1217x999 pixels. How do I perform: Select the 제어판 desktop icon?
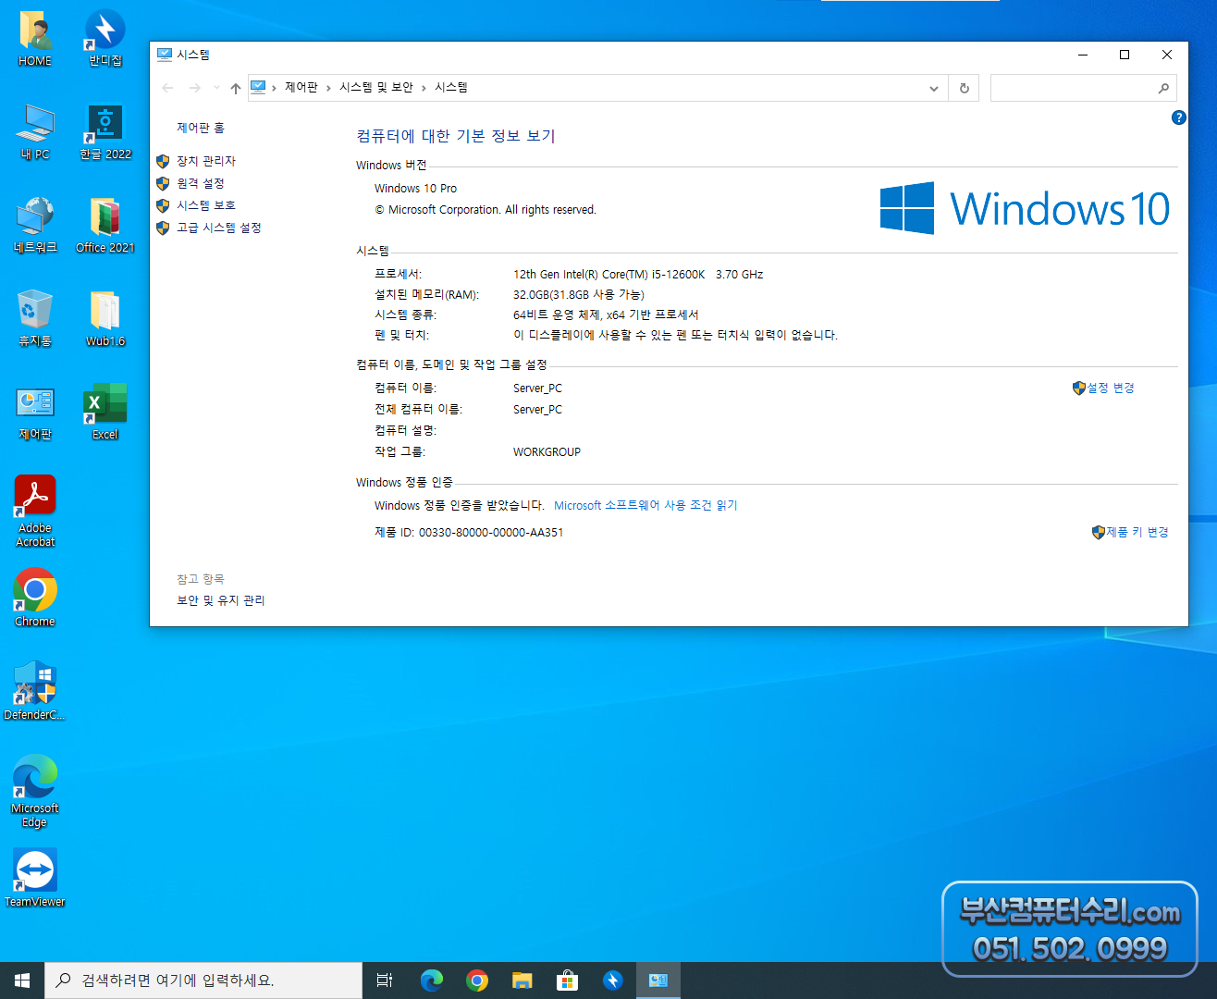pos(35,412)
